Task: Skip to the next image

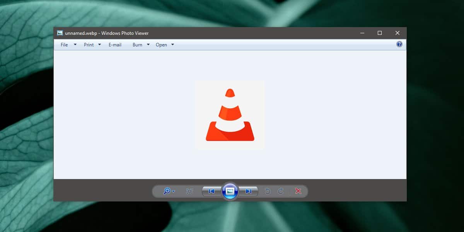Action: click(249, 191)
